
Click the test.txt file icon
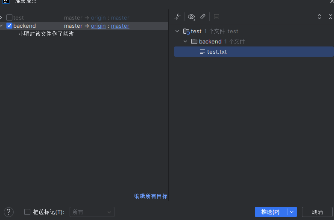(x=202, y=52)
